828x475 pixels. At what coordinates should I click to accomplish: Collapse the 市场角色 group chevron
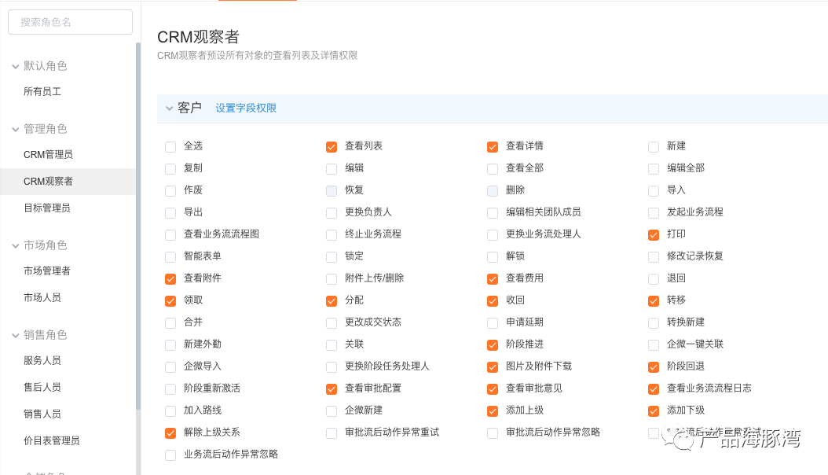(x=15, y=245)
